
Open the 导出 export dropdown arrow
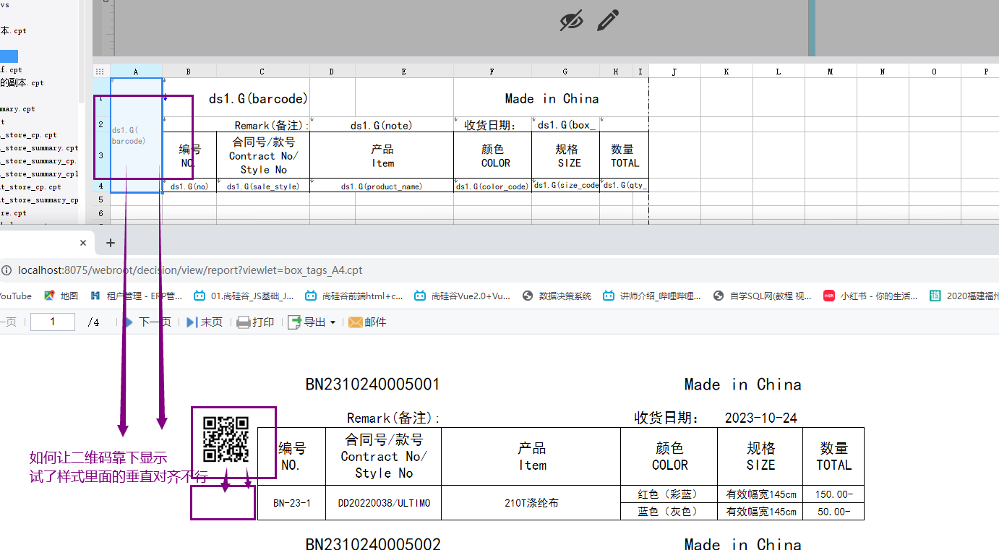pyautogui.click(x=333, y=322)
